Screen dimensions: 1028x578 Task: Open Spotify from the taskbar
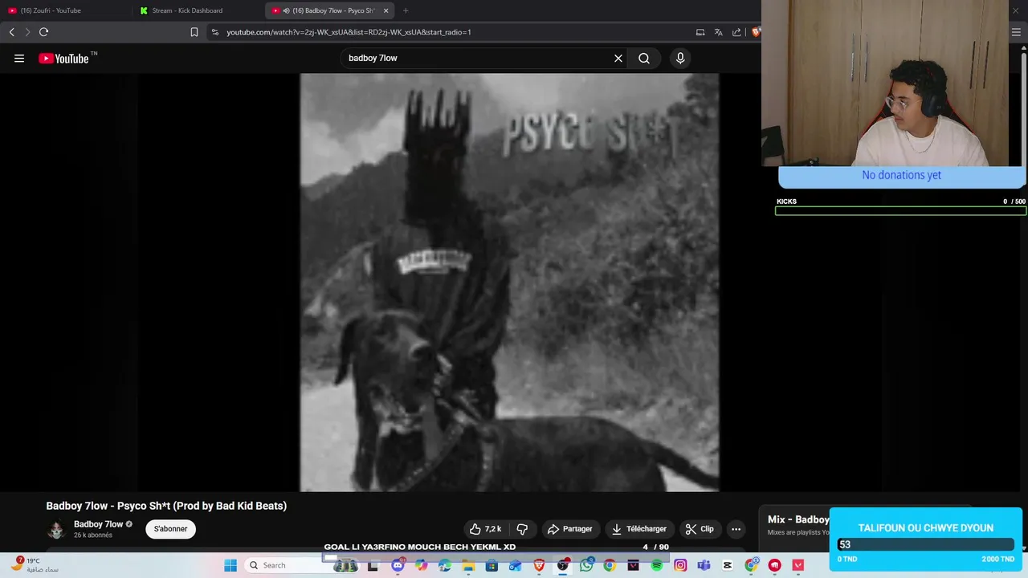click(x=657, y=565)
